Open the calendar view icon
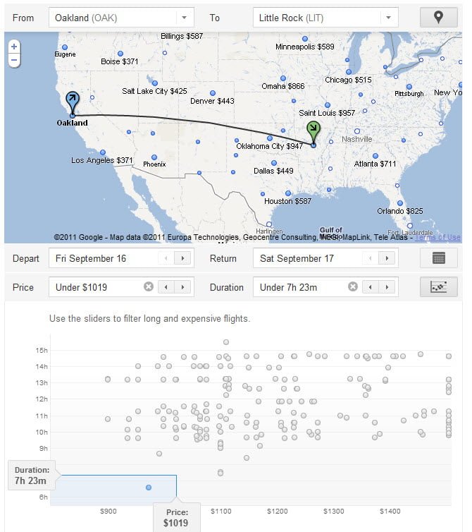 click(438, 258)
